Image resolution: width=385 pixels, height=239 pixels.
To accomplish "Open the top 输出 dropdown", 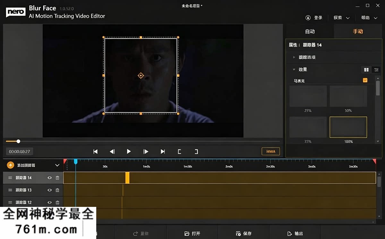I will pyautogui.click(x=369, y=18).
